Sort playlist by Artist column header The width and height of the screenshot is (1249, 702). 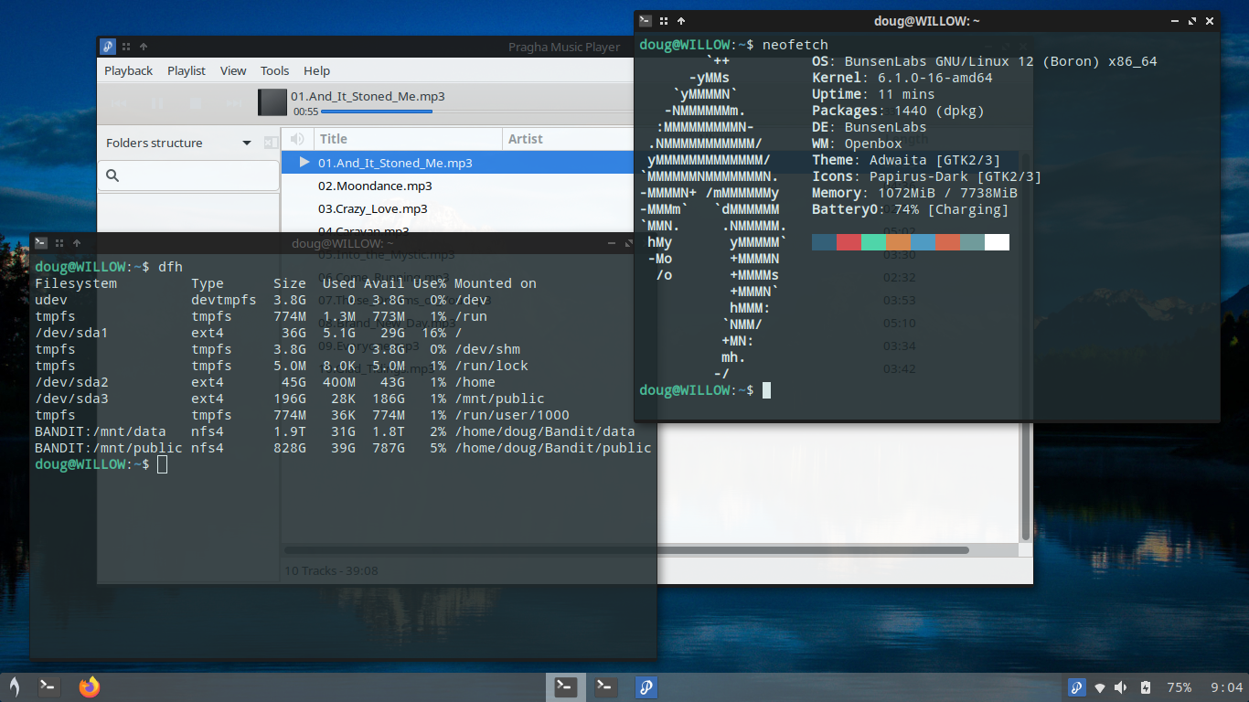click(x=567, y=139)
